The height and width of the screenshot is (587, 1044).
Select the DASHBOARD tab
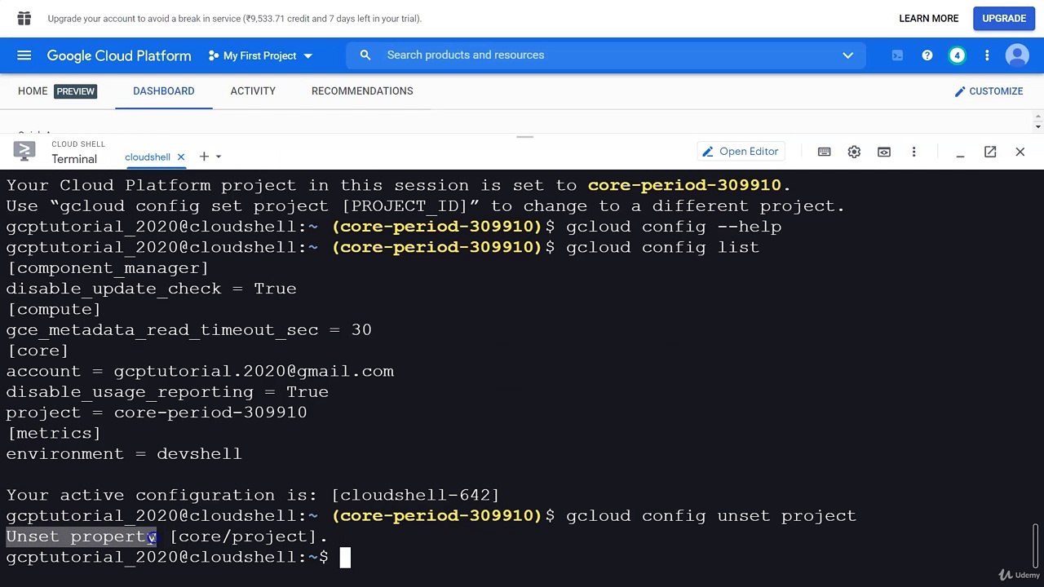tap(163, 90)
